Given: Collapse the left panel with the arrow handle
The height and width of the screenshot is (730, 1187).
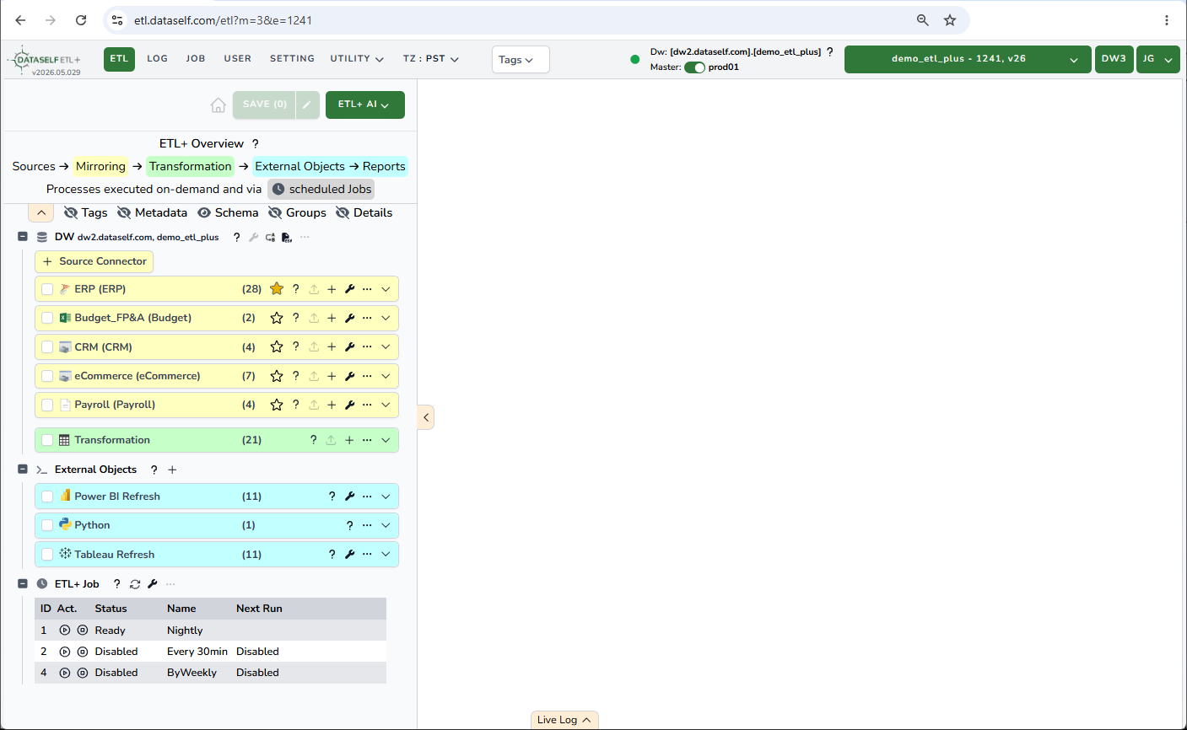Looking at the screenshot, I should (x=426, y=417).
